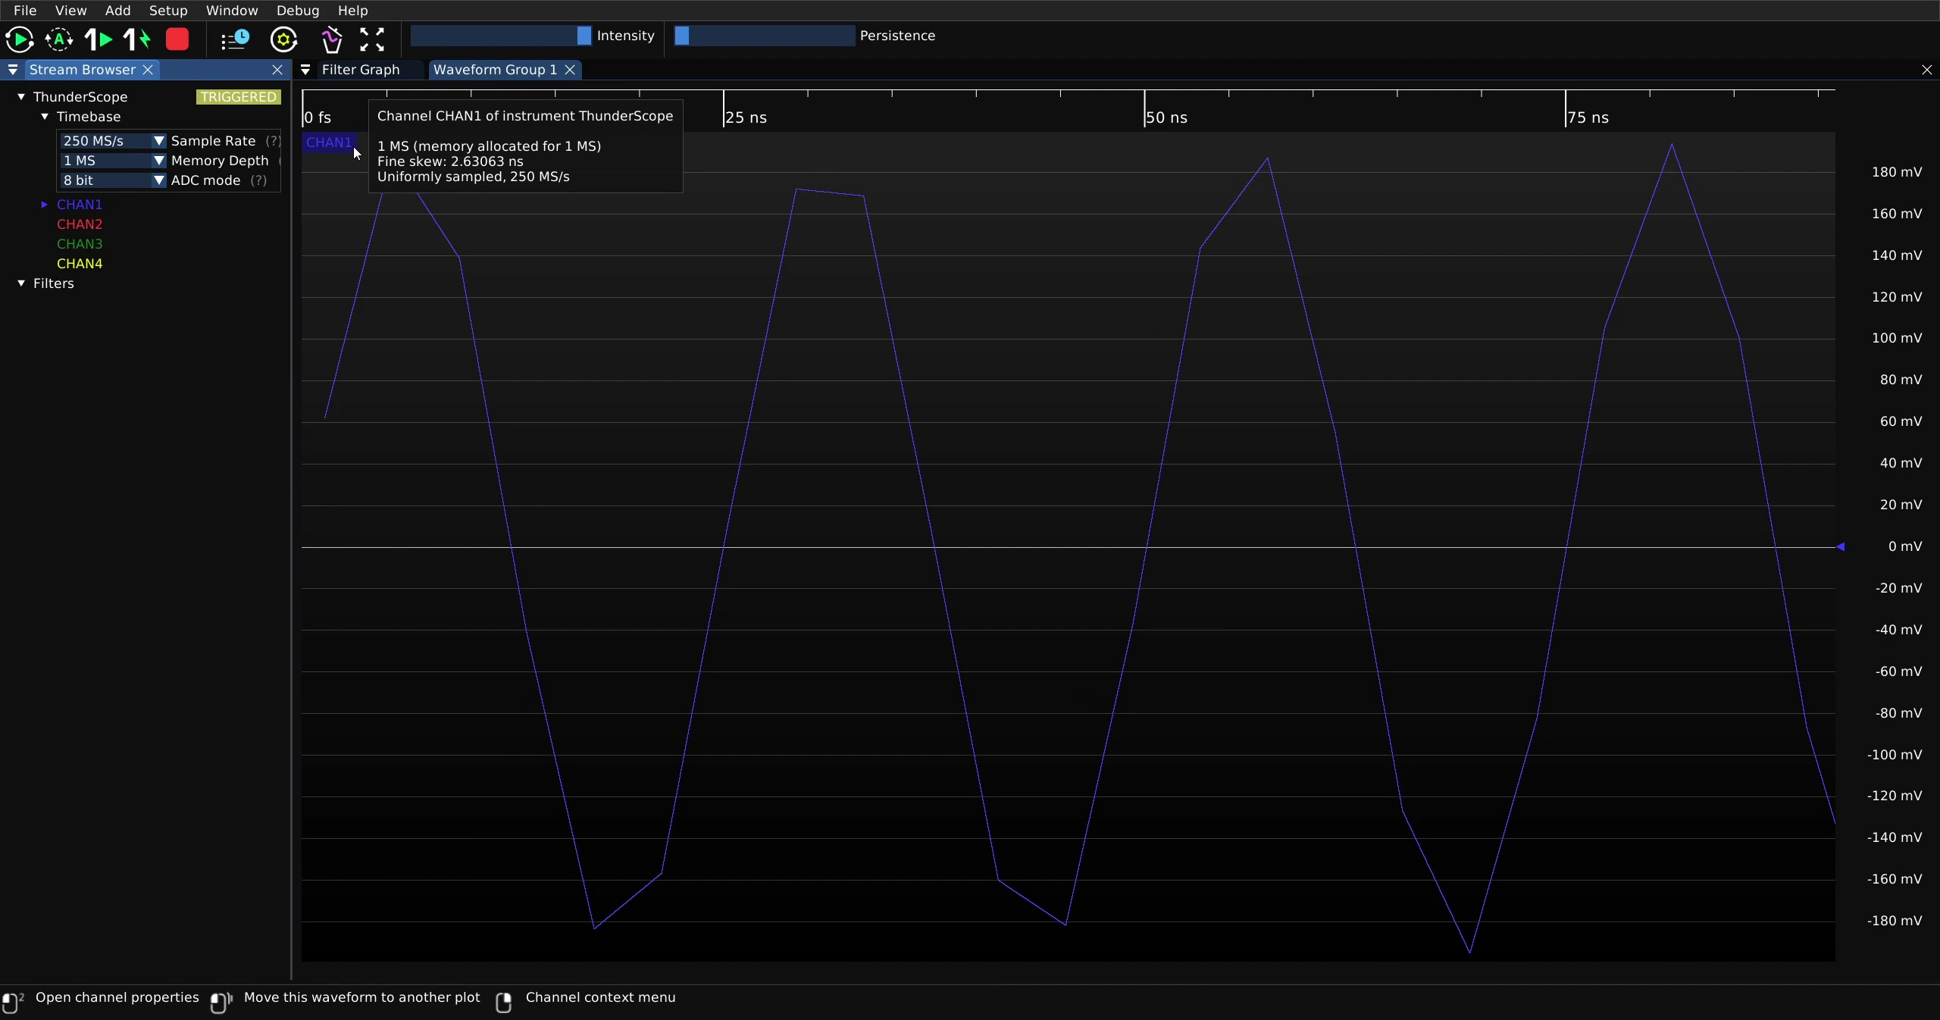1940x1020 pixels.
Task: Open the ADC mode 8 bit dropdown
Action: tap(113, 180)
